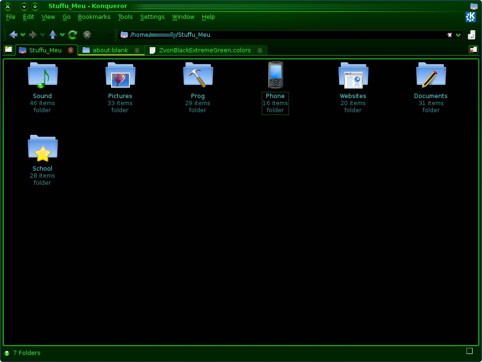Open the Help menu
This screenshot has height=362, width=482.
pos(208,17)
